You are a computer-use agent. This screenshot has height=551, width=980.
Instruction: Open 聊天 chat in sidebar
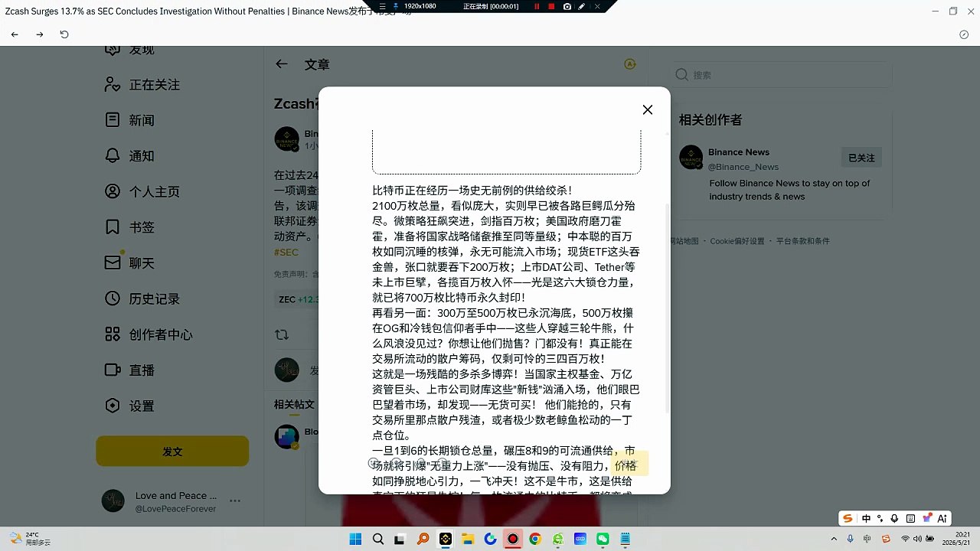click(x=129, y=262)
